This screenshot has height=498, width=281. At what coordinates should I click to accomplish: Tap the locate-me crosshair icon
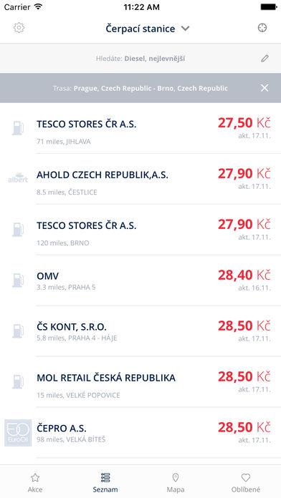[x=262, y=28]
